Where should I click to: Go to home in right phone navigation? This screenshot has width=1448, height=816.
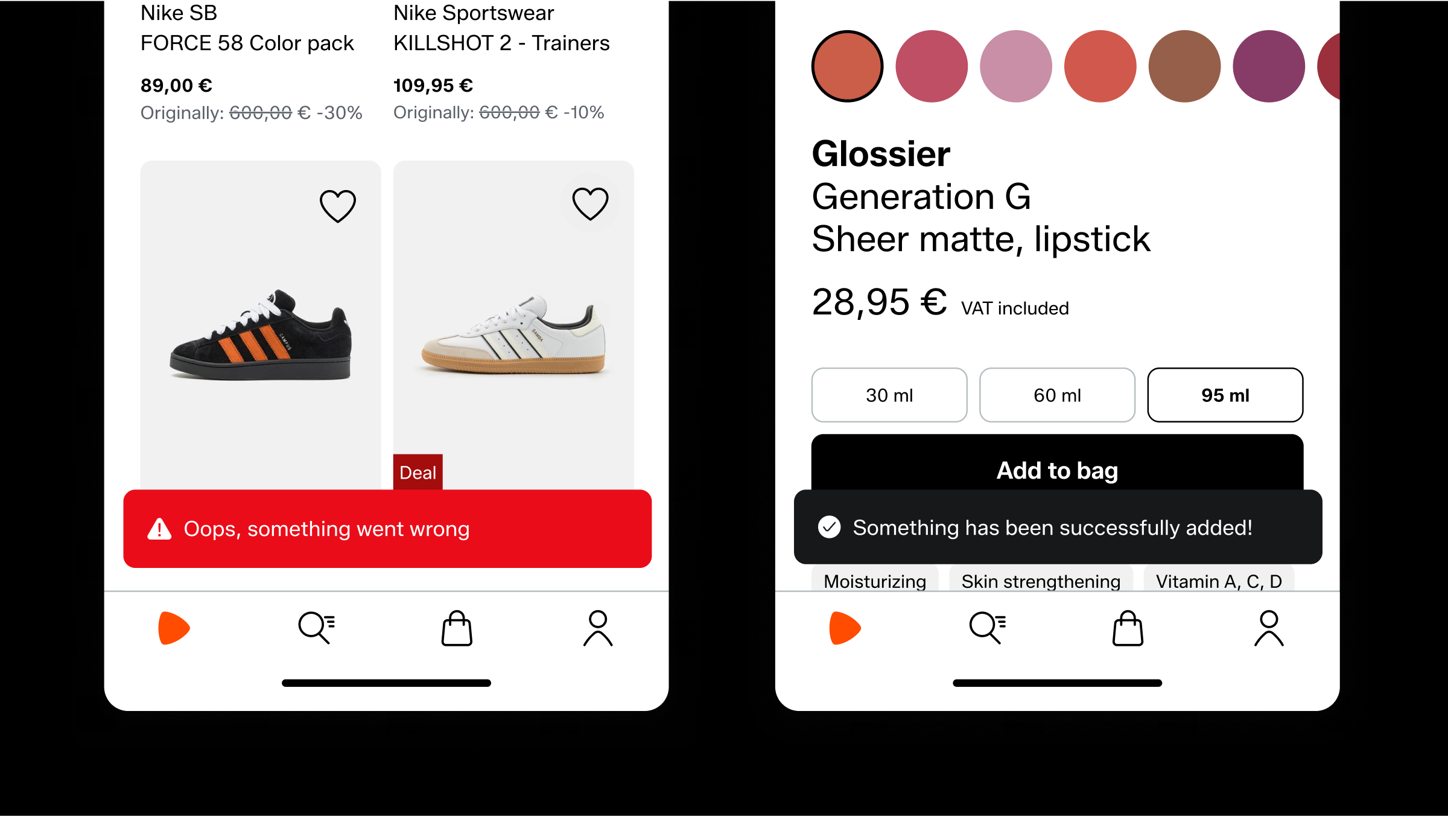coord(845,628)
